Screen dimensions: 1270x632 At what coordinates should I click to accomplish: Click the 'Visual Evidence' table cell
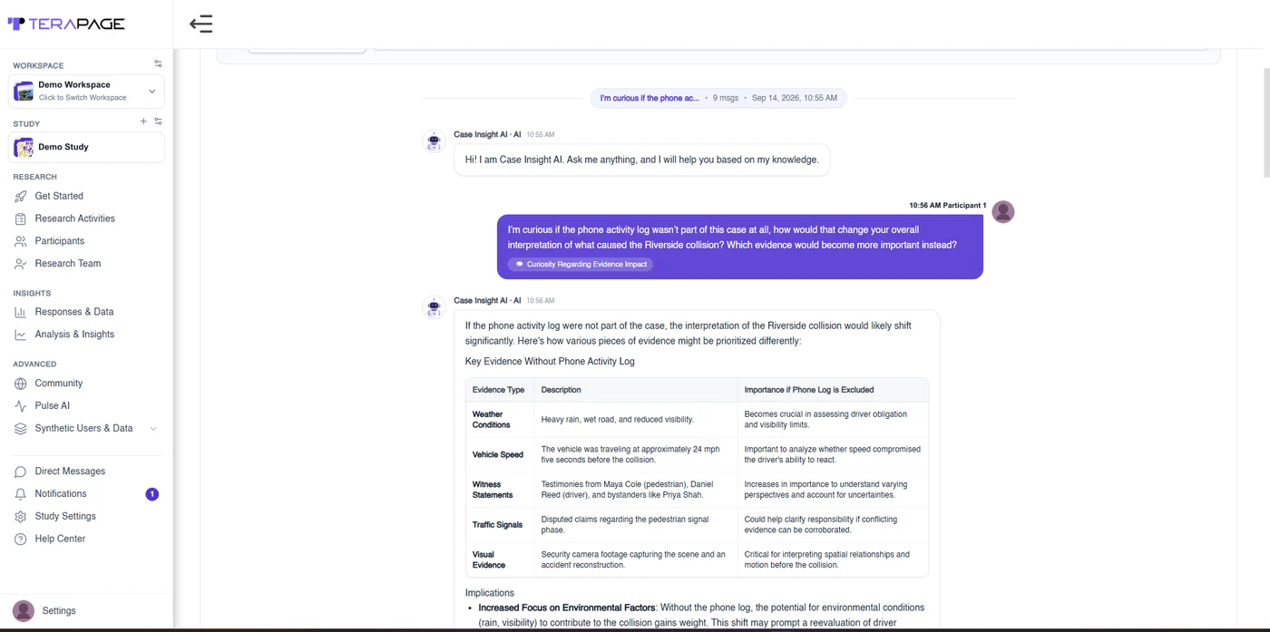pos(500,559)
